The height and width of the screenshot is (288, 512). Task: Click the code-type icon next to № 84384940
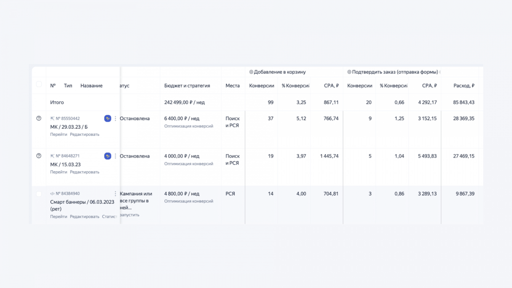pyautogui.click(x=52, y=194)
